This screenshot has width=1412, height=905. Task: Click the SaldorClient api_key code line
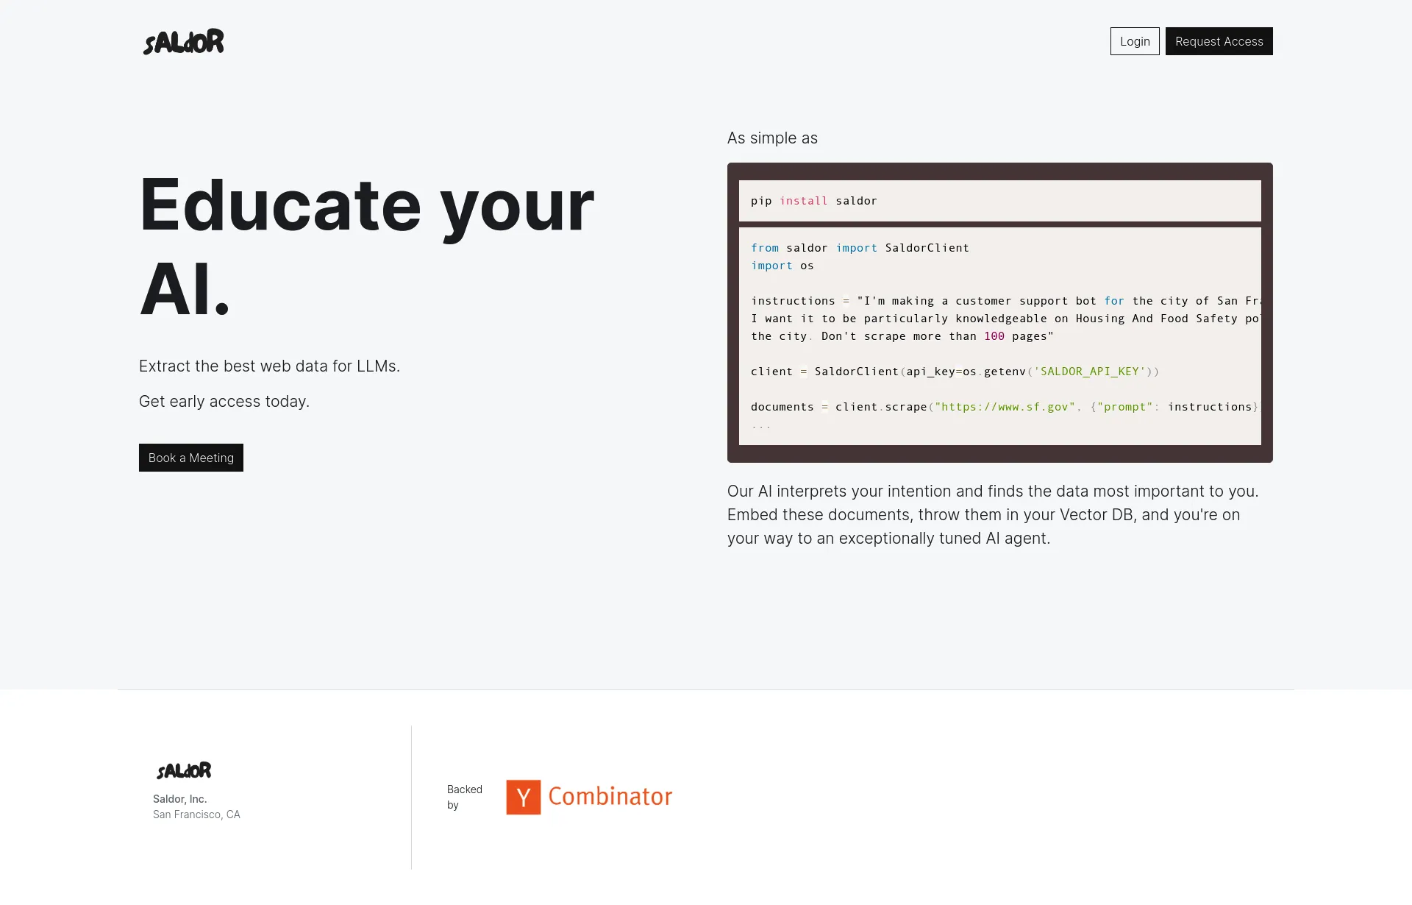tap(955, 372)
